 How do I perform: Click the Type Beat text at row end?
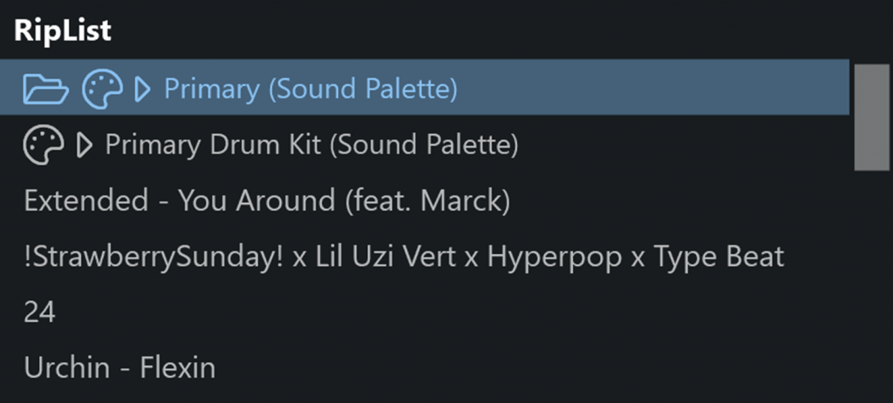coord(719,257)
